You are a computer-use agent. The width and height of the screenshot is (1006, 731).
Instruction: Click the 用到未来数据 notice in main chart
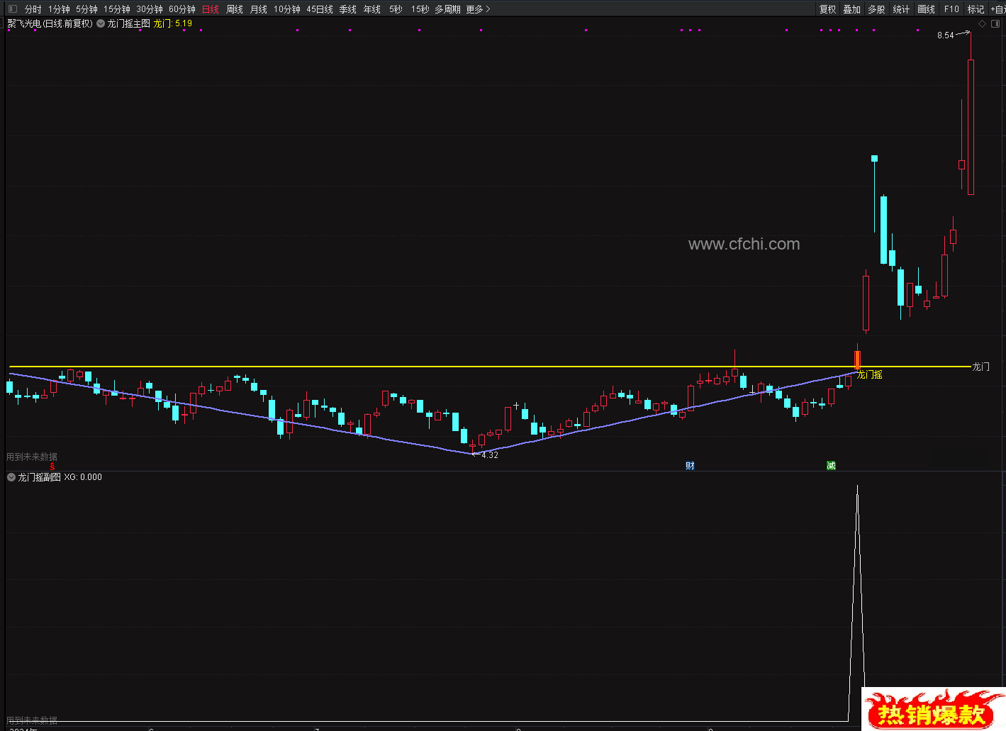click(32, 457)
